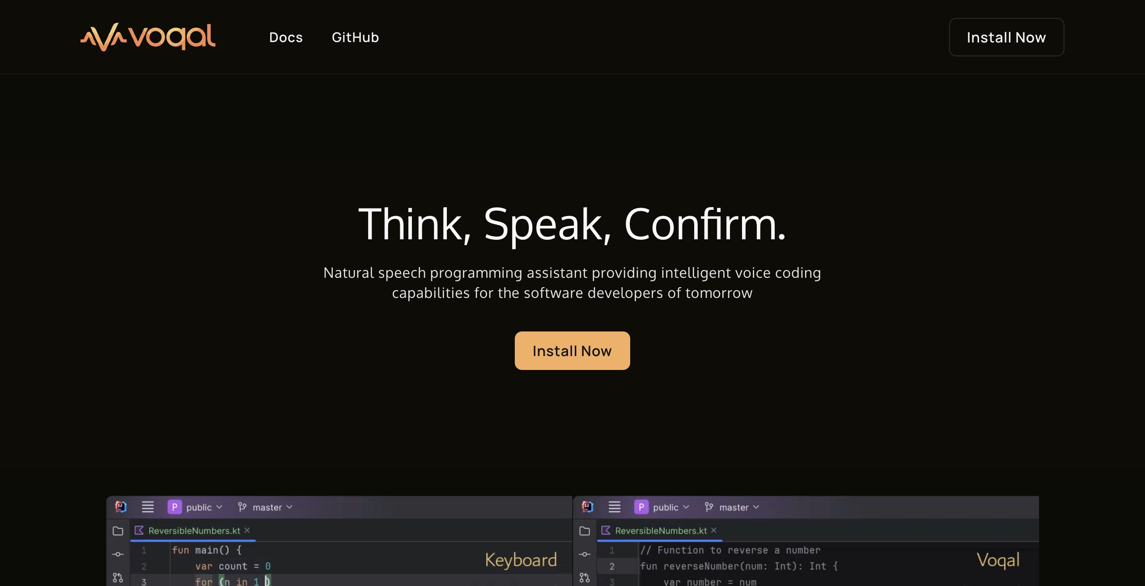Click the Think, Speak, Confirm heading

[x=572, y=224]
